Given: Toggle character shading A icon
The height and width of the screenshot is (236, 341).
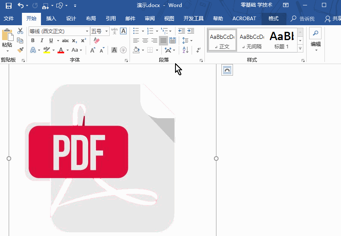Looking at the screenshot, I should (114, 50).
